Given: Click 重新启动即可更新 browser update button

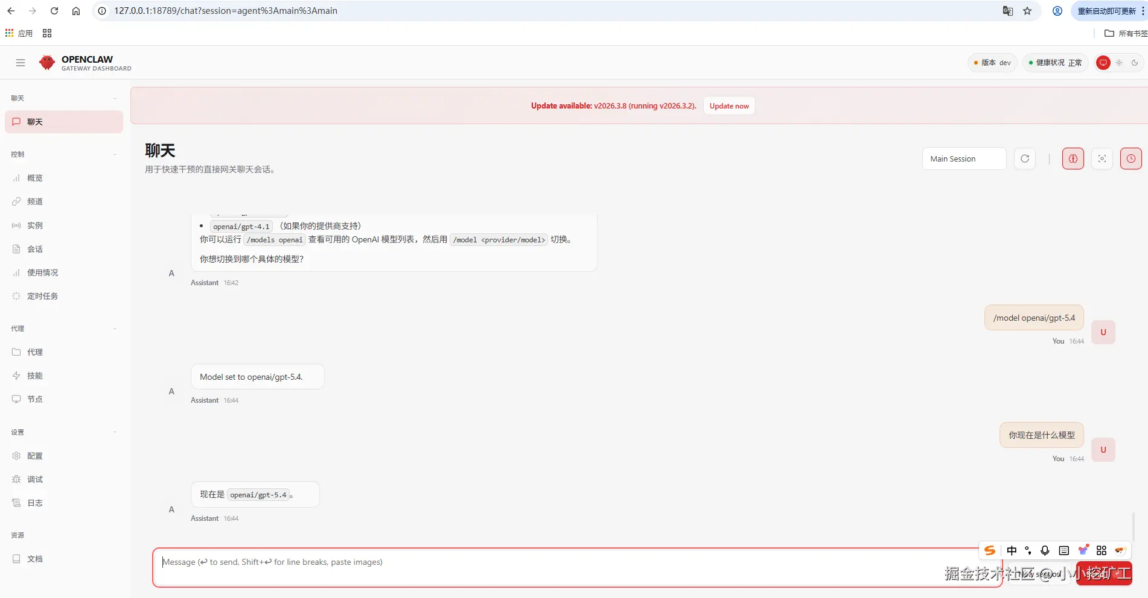Looking at the screenshot, I should 1107,11.
